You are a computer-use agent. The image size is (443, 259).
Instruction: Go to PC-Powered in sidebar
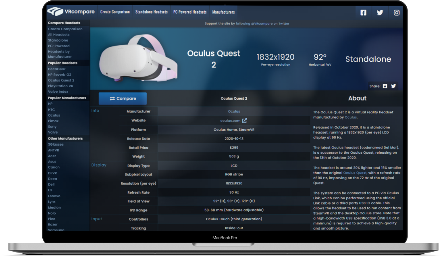coord(59,46)
